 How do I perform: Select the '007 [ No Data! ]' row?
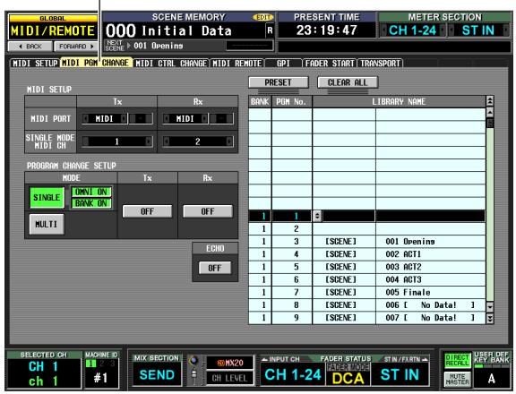366,318
